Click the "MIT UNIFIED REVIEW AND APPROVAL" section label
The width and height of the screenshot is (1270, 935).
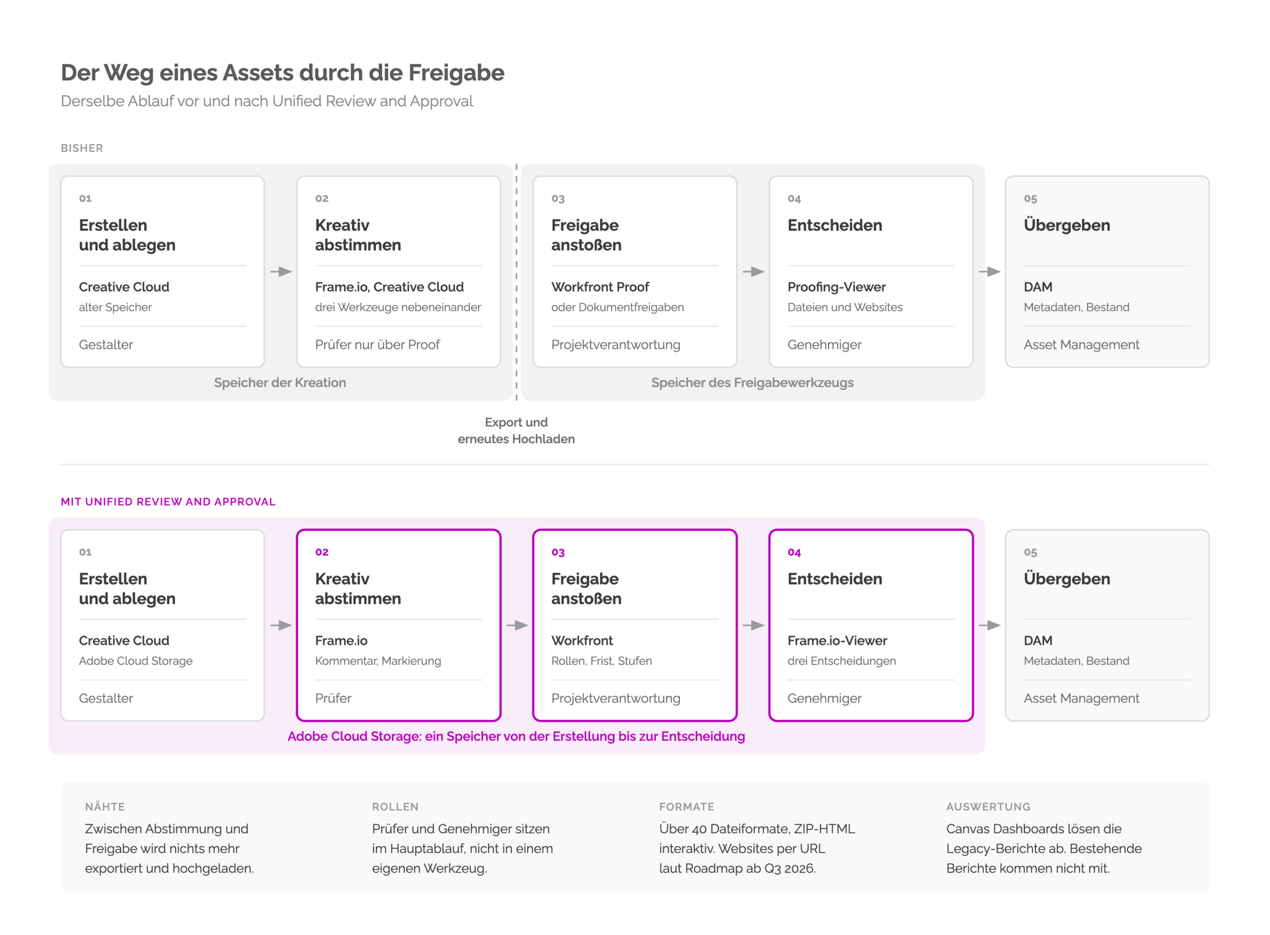[168, 502]
